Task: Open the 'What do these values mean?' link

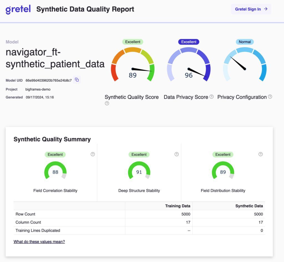Action: (x=39, y=241)
